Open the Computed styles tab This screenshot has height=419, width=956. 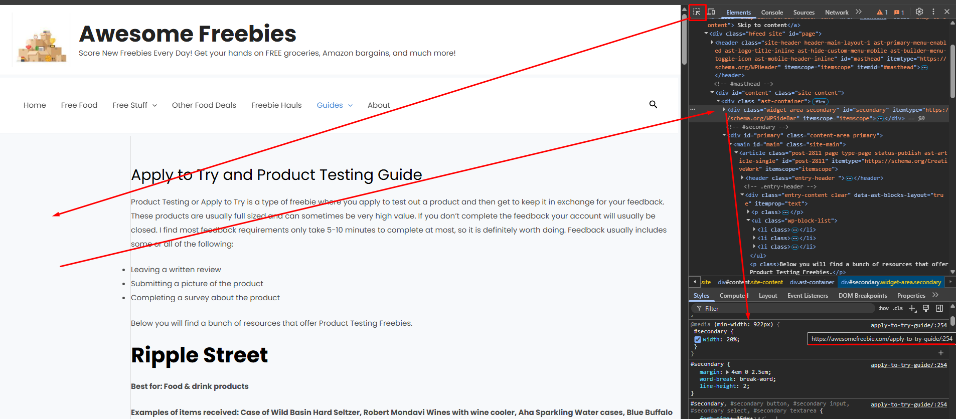(x=734, y=296)
